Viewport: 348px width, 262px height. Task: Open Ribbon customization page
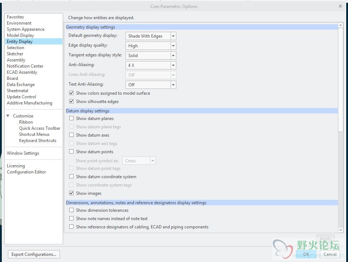(x=26, y=122)
